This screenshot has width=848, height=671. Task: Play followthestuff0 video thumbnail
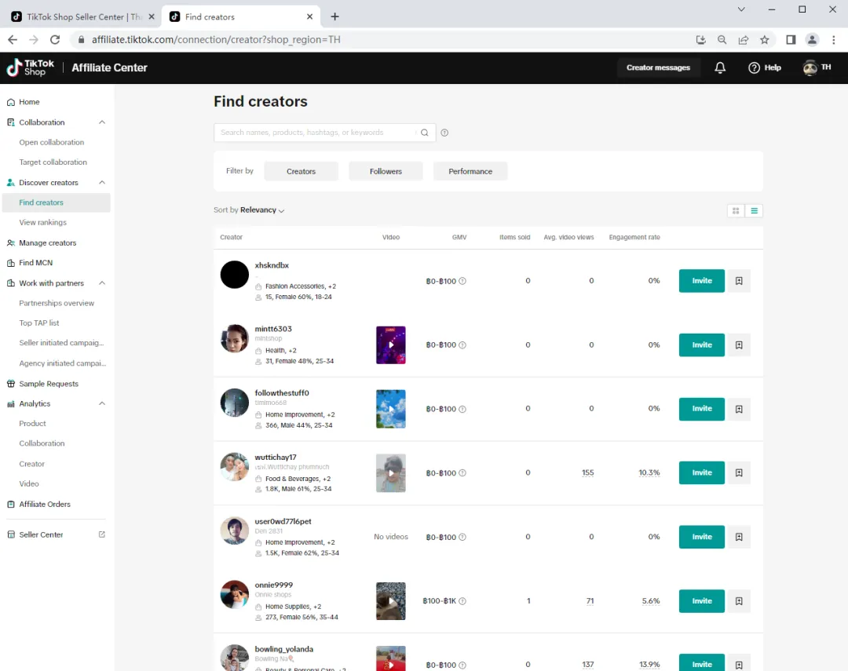click(390, 409)
